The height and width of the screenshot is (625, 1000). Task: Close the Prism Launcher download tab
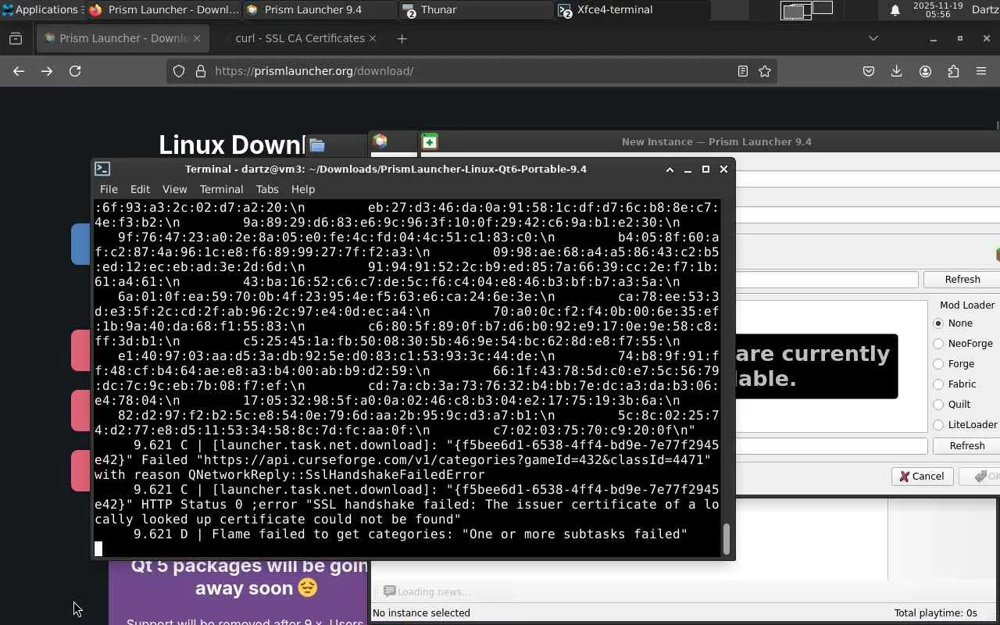pos(197,38)
